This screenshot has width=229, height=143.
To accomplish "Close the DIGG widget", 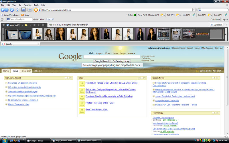I will click(x=145, y=78).
